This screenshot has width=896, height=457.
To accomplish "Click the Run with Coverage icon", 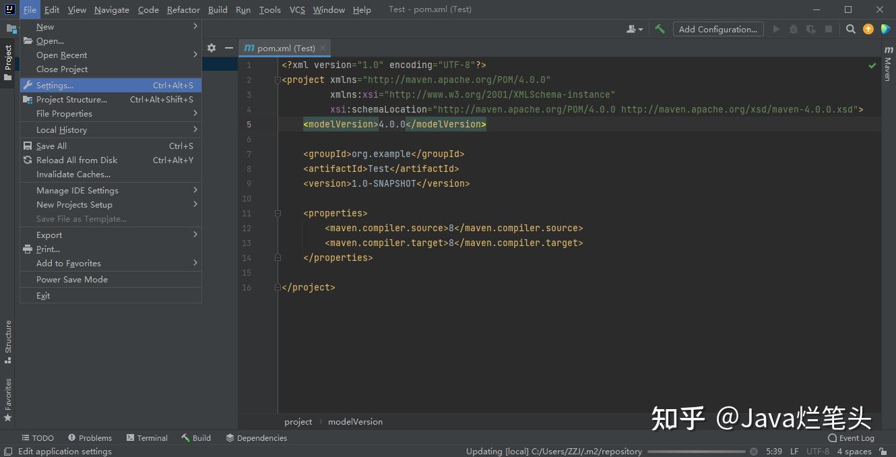I will tap(811, 29).
